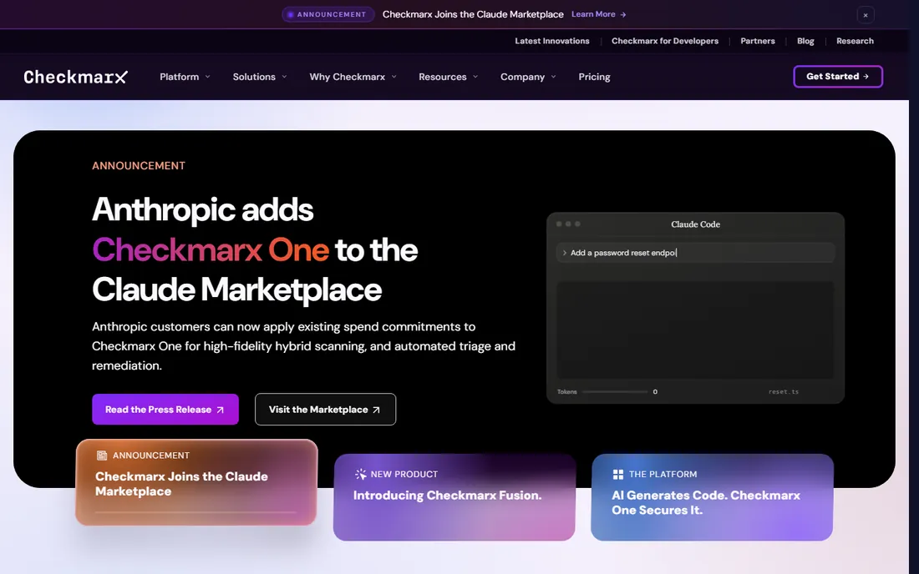919x574 pixels.
Task: Expand the Resources menu
Action: 449,77
